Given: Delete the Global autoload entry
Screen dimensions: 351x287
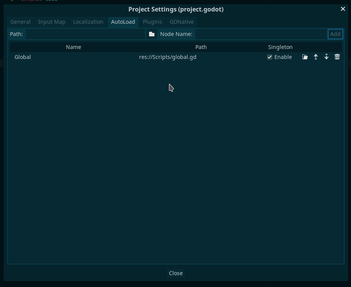Looking at the screenshot, I should [337, 57].
